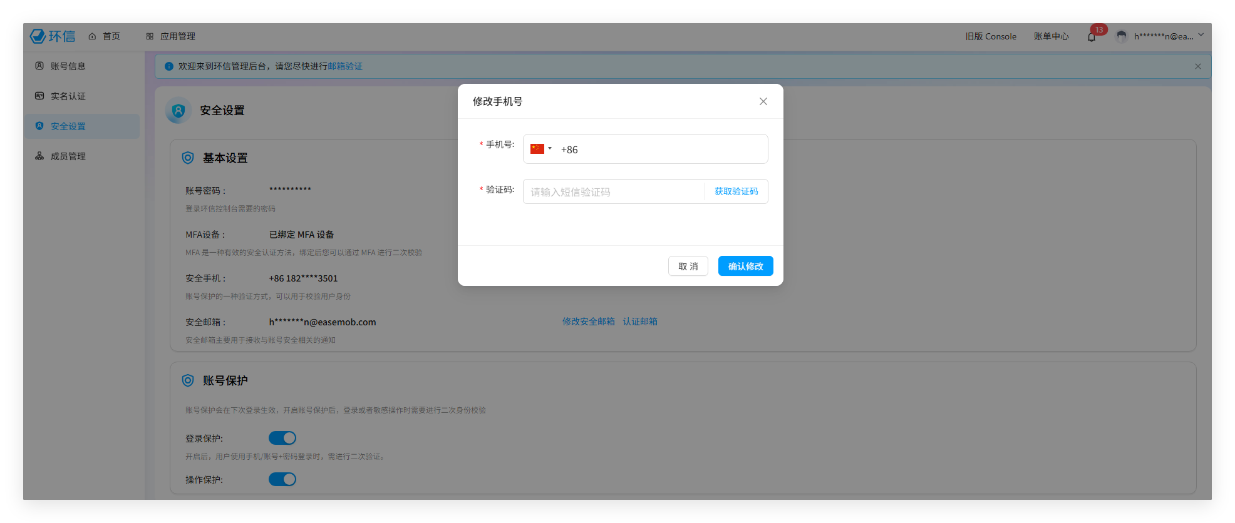This screenshot has height=523, width=1235.
Task: Click the user avatar icon
Action: (1122, 36)
